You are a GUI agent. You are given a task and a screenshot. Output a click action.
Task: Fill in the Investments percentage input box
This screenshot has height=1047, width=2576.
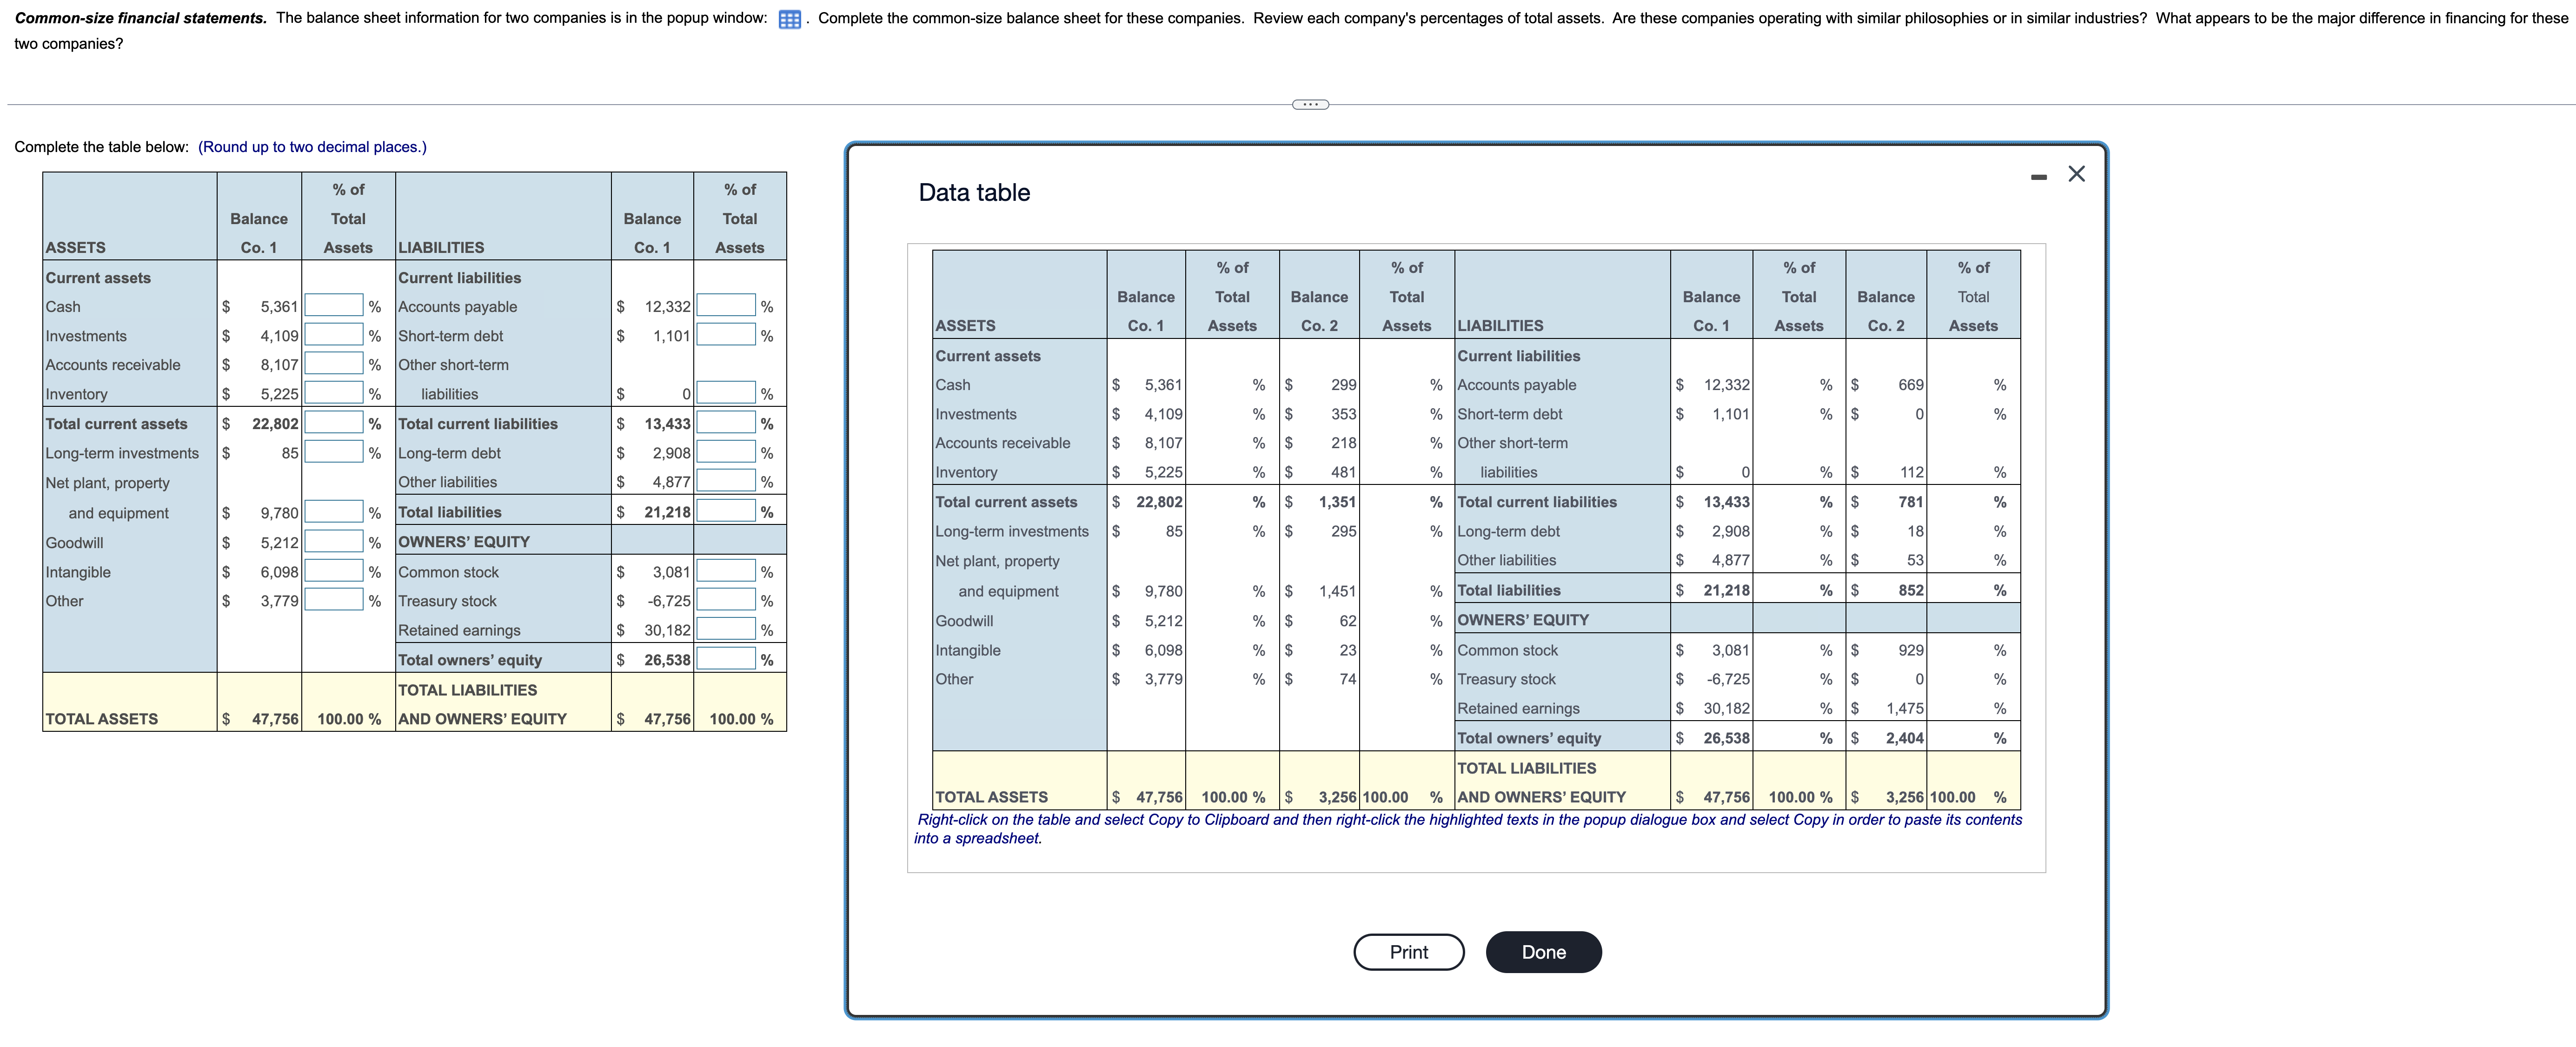point(333,336)
